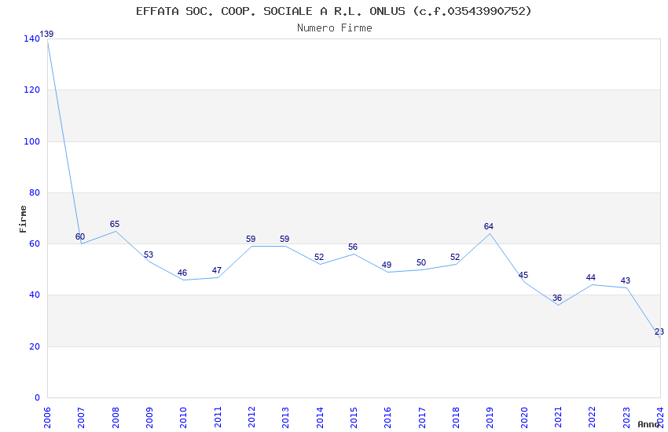Click the x-axis year label 2009
This screenshot has height=432, width=668.
149,418
